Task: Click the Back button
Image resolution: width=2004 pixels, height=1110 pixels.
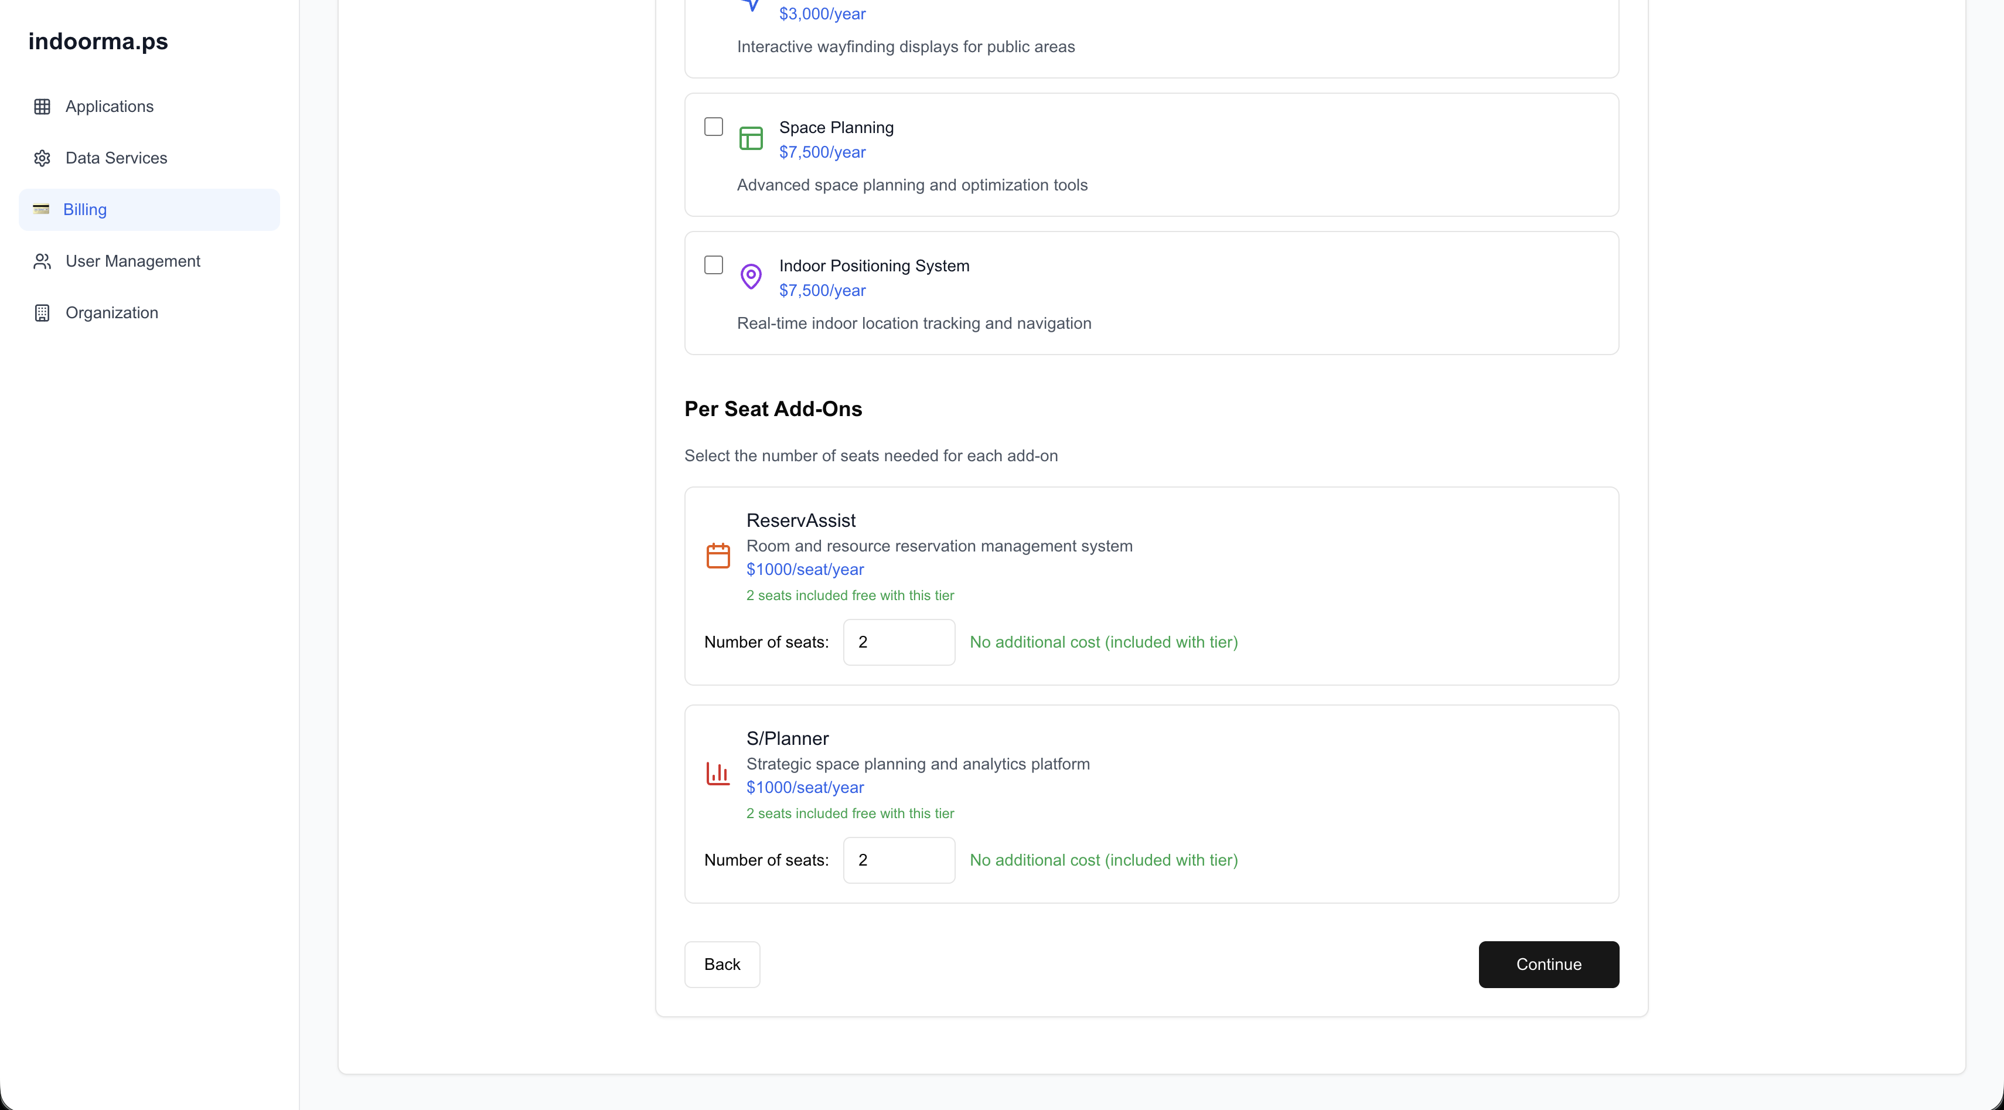Action: click(x=722, y=965)
